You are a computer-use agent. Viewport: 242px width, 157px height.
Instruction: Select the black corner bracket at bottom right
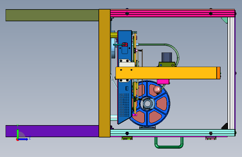click(x=225, y=126)
